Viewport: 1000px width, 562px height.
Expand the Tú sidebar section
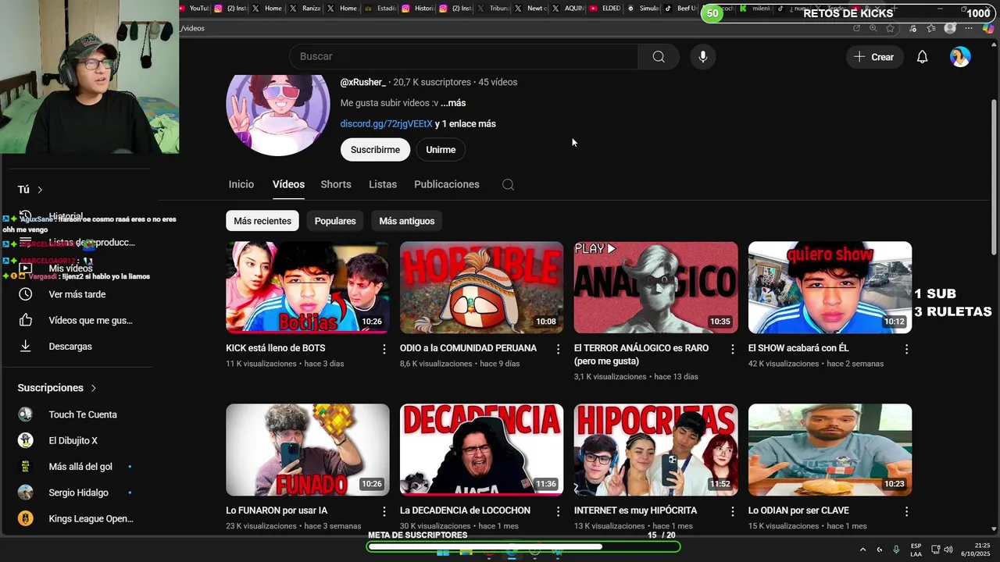pyautogui.click(x=30, y=190)
